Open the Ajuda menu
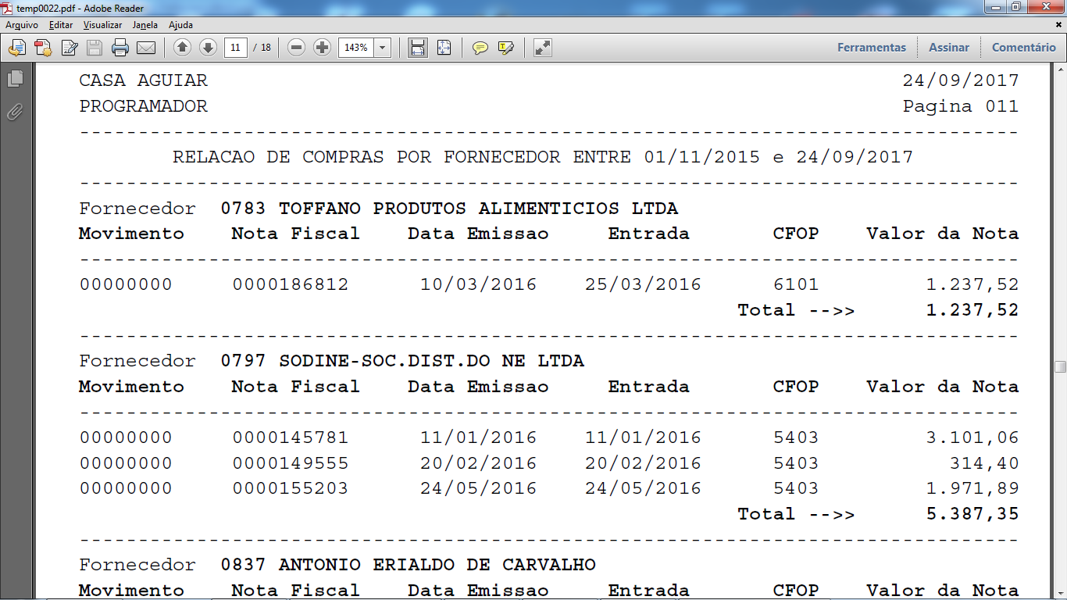Image resolution: width=1067 pixels, height=600 pixels. [180, 25]
